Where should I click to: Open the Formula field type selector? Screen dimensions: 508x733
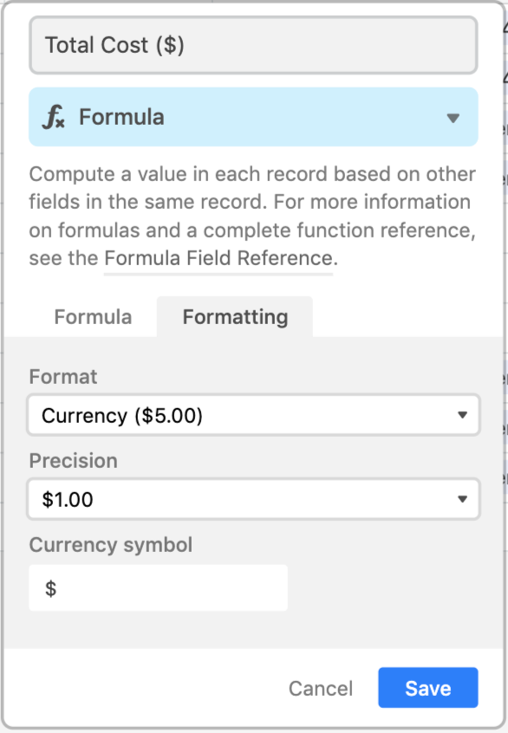[x=253, y=117]
